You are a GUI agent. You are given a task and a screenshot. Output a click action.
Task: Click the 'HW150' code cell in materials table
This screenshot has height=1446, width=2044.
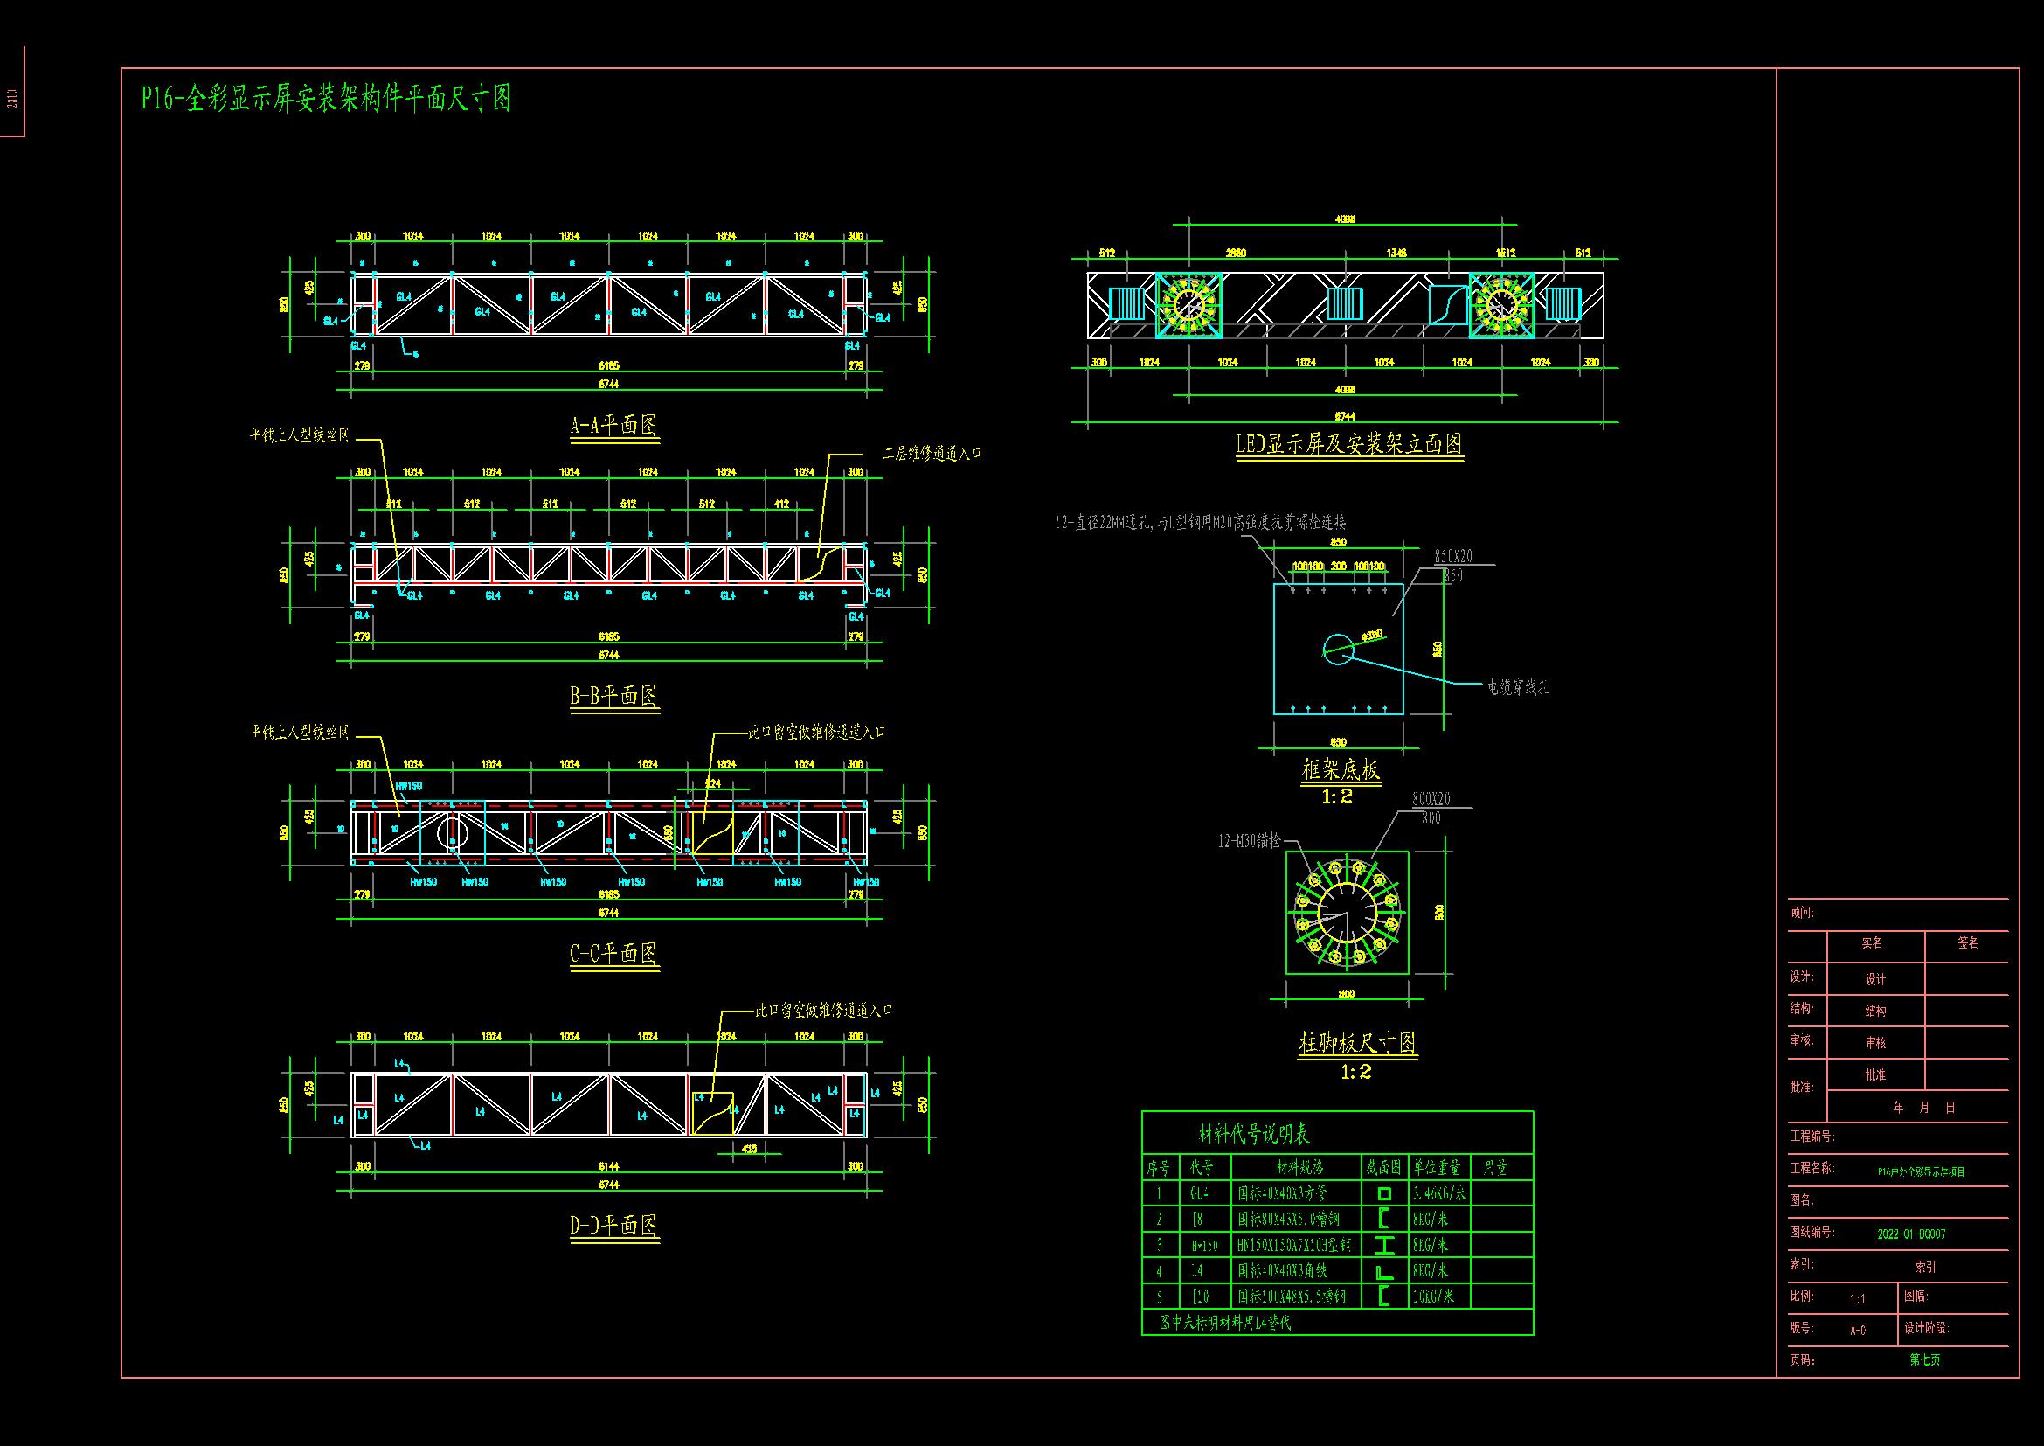click(x=1203, y=1245)
